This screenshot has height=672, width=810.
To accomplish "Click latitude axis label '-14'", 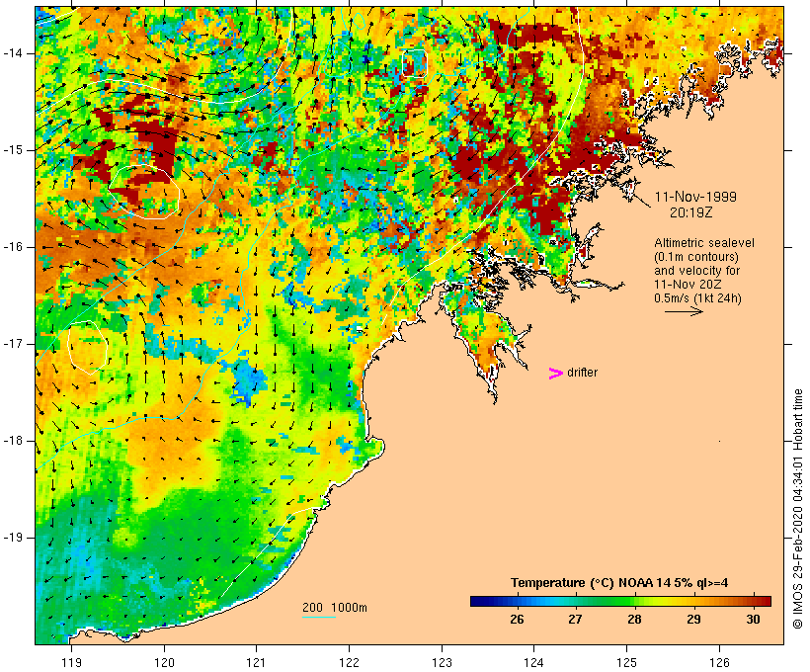I will [13, 53].
